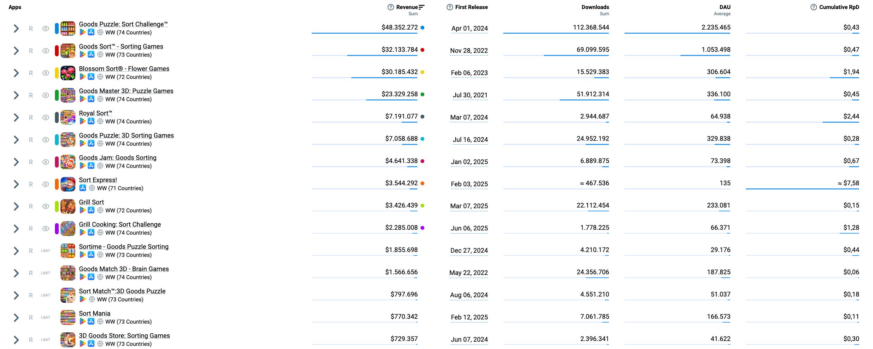The image size is (873, 349).
Task: Expand the Sortime - Goods Puzzle Sorting row
Action: click(x=16, y=251)
